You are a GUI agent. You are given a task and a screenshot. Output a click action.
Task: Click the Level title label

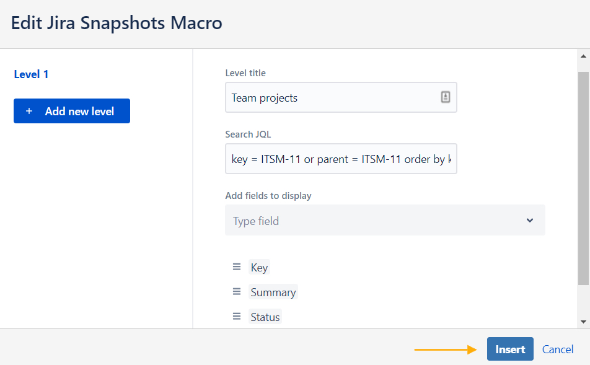coord(245,73)
